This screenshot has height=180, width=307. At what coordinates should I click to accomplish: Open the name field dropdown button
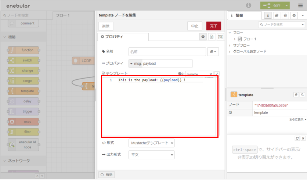tap(213, 52)
